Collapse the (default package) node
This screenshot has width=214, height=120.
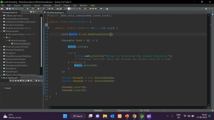coord(7,41)
